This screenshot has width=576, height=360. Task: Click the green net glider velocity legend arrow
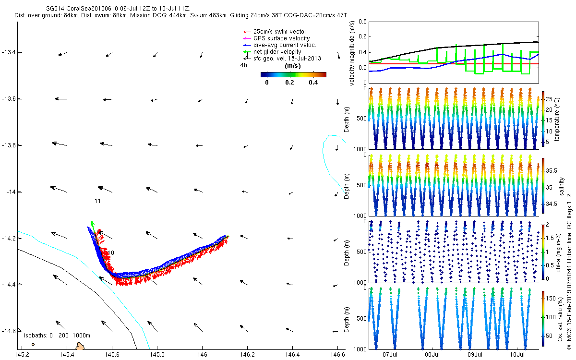(246, 51)
